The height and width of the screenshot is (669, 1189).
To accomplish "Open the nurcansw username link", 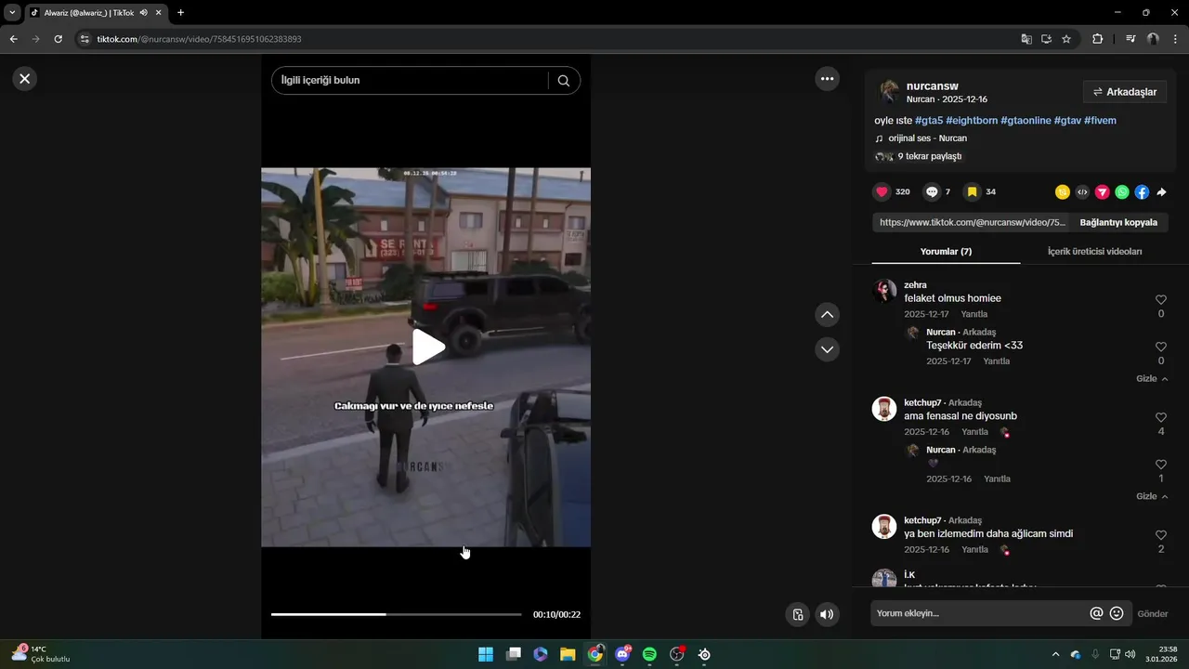I will 932,85.
